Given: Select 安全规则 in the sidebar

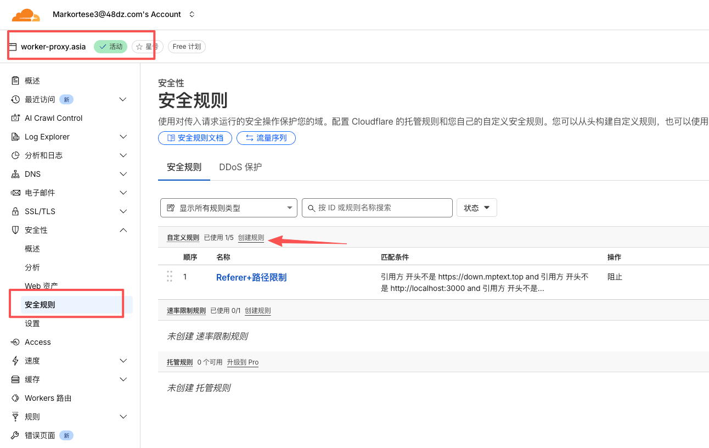Looking at the screenshot, I should pos(40,305).
